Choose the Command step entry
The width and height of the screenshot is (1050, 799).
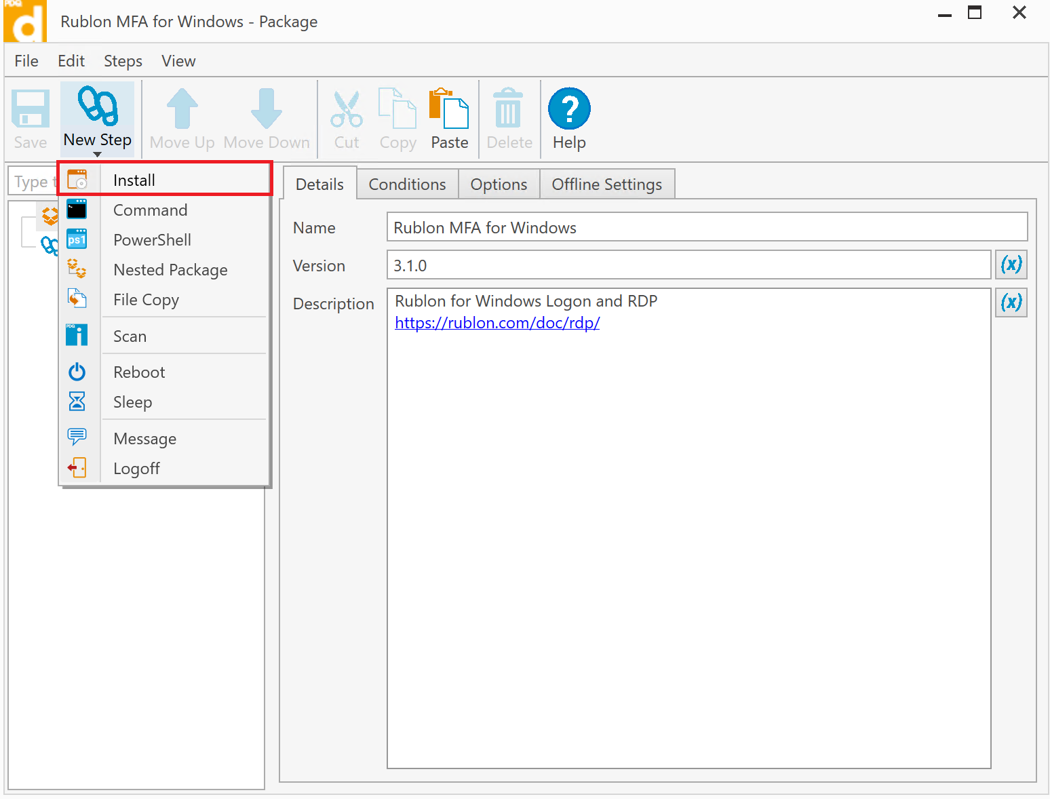[x=150, y=210]
